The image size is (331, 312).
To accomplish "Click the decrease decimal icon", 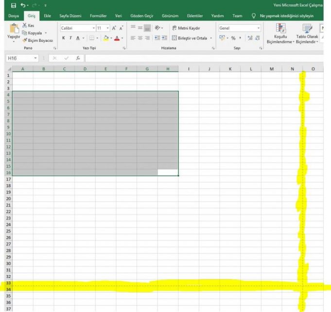I will point(257,38).
